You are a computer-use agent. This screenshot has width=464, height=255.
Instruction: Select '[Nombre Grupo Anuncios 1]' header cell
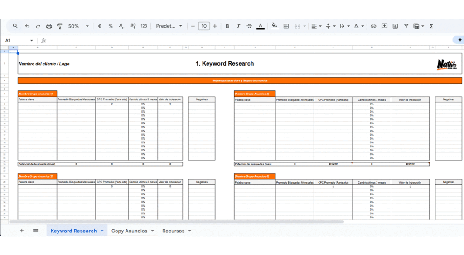tap(37, 94)
